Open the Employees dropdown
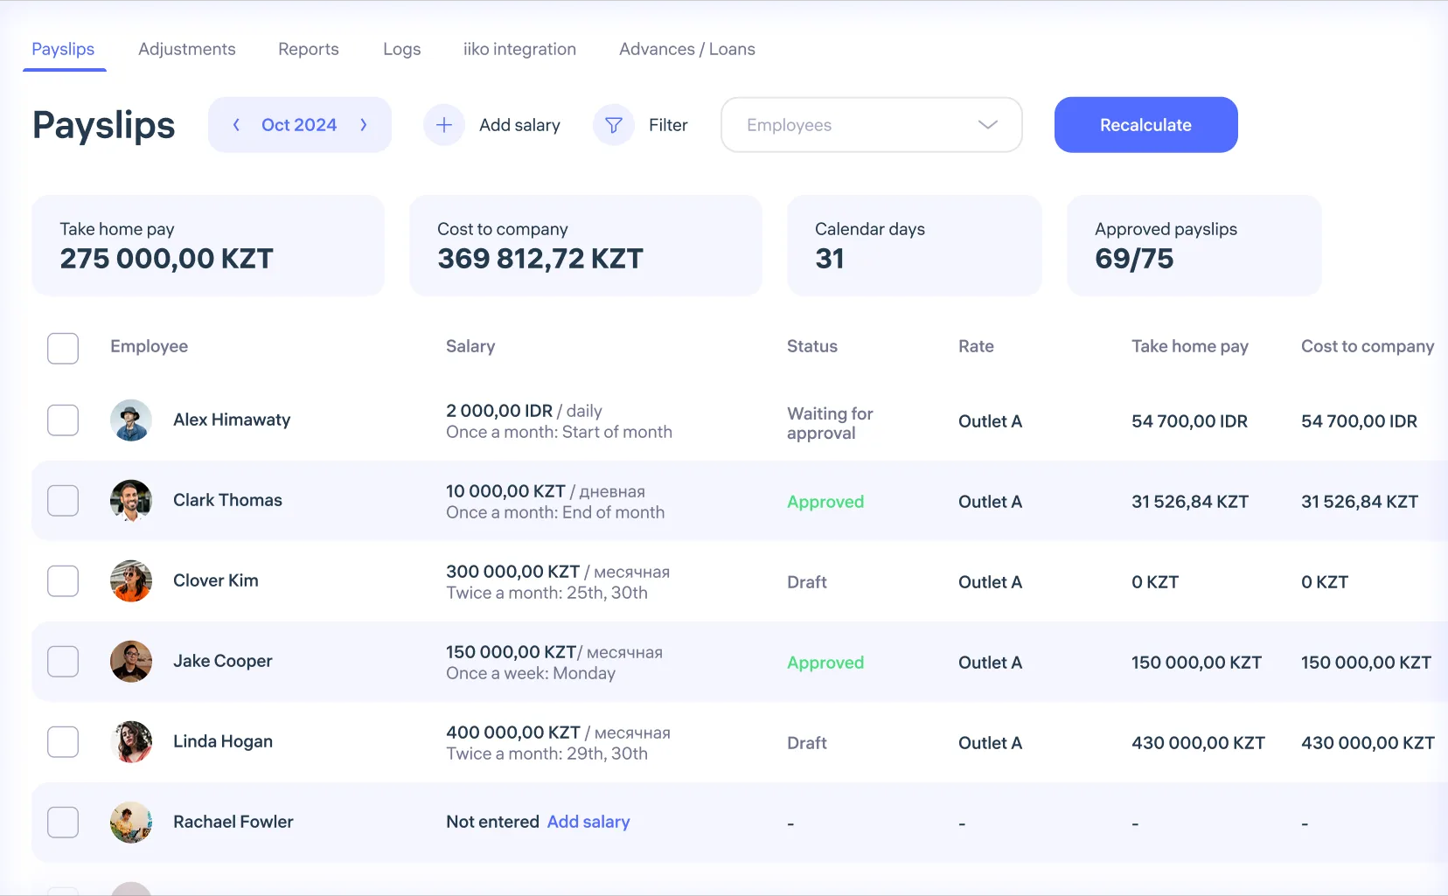 coord(872,125)
